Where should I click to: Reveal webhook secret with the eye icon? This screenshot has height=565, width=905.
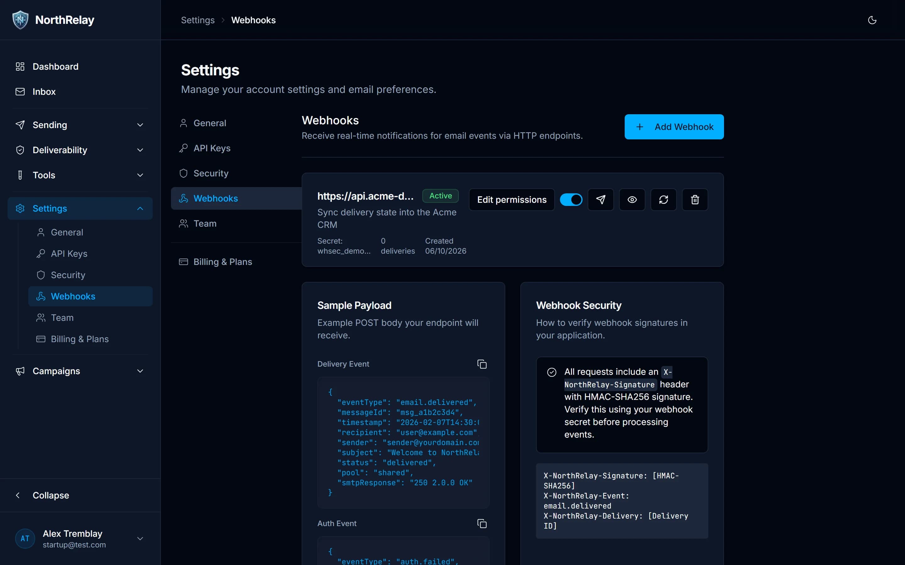point(632,200)
